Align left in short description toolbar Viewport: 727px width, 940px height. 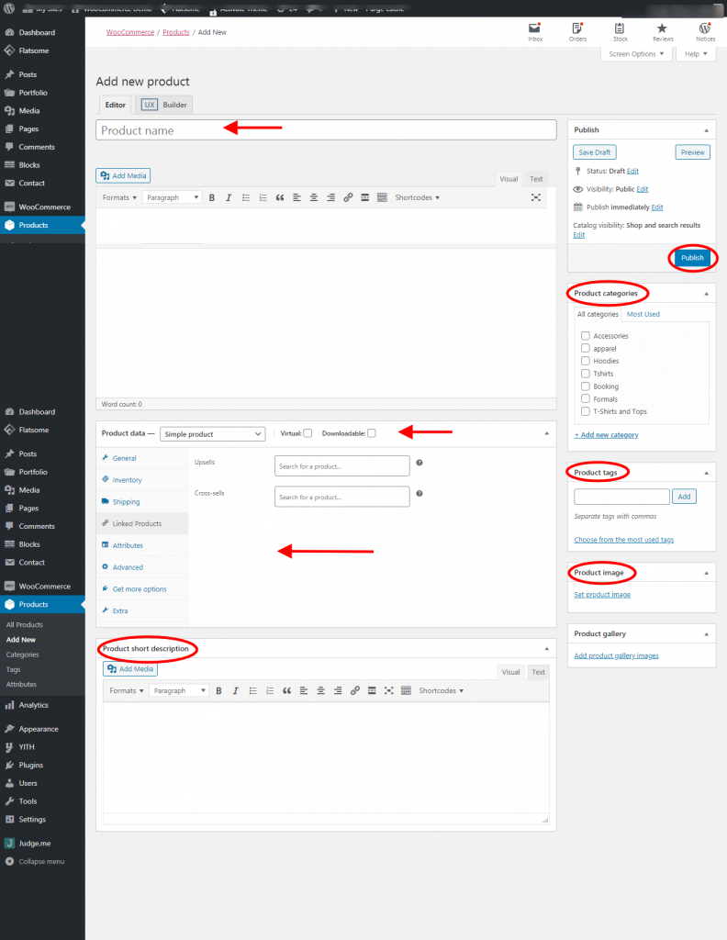pos(303,690)
